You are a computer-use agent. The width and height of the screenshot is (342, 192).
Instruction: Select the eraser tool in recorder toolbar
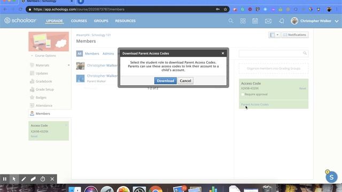[33, 179]
